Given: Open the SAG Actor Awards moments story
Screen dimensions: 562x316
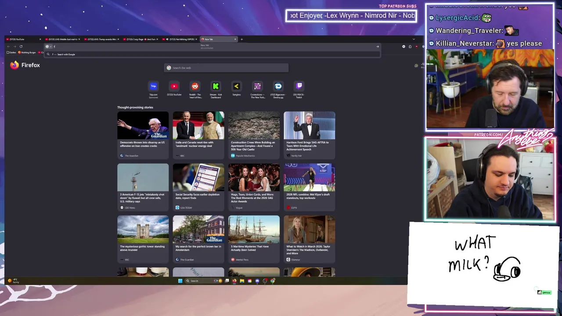Looking at the screenshot, I should click(x=254, y=187).
